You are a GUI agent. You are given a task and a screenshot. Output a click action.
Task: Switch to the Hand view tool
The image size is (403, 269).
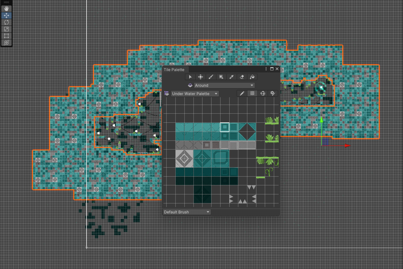pyautogui.click(x=6, y=8)
